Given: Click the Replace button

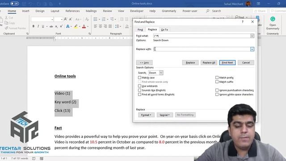Looking at the screenshot, I should click(x=190, y=63).
